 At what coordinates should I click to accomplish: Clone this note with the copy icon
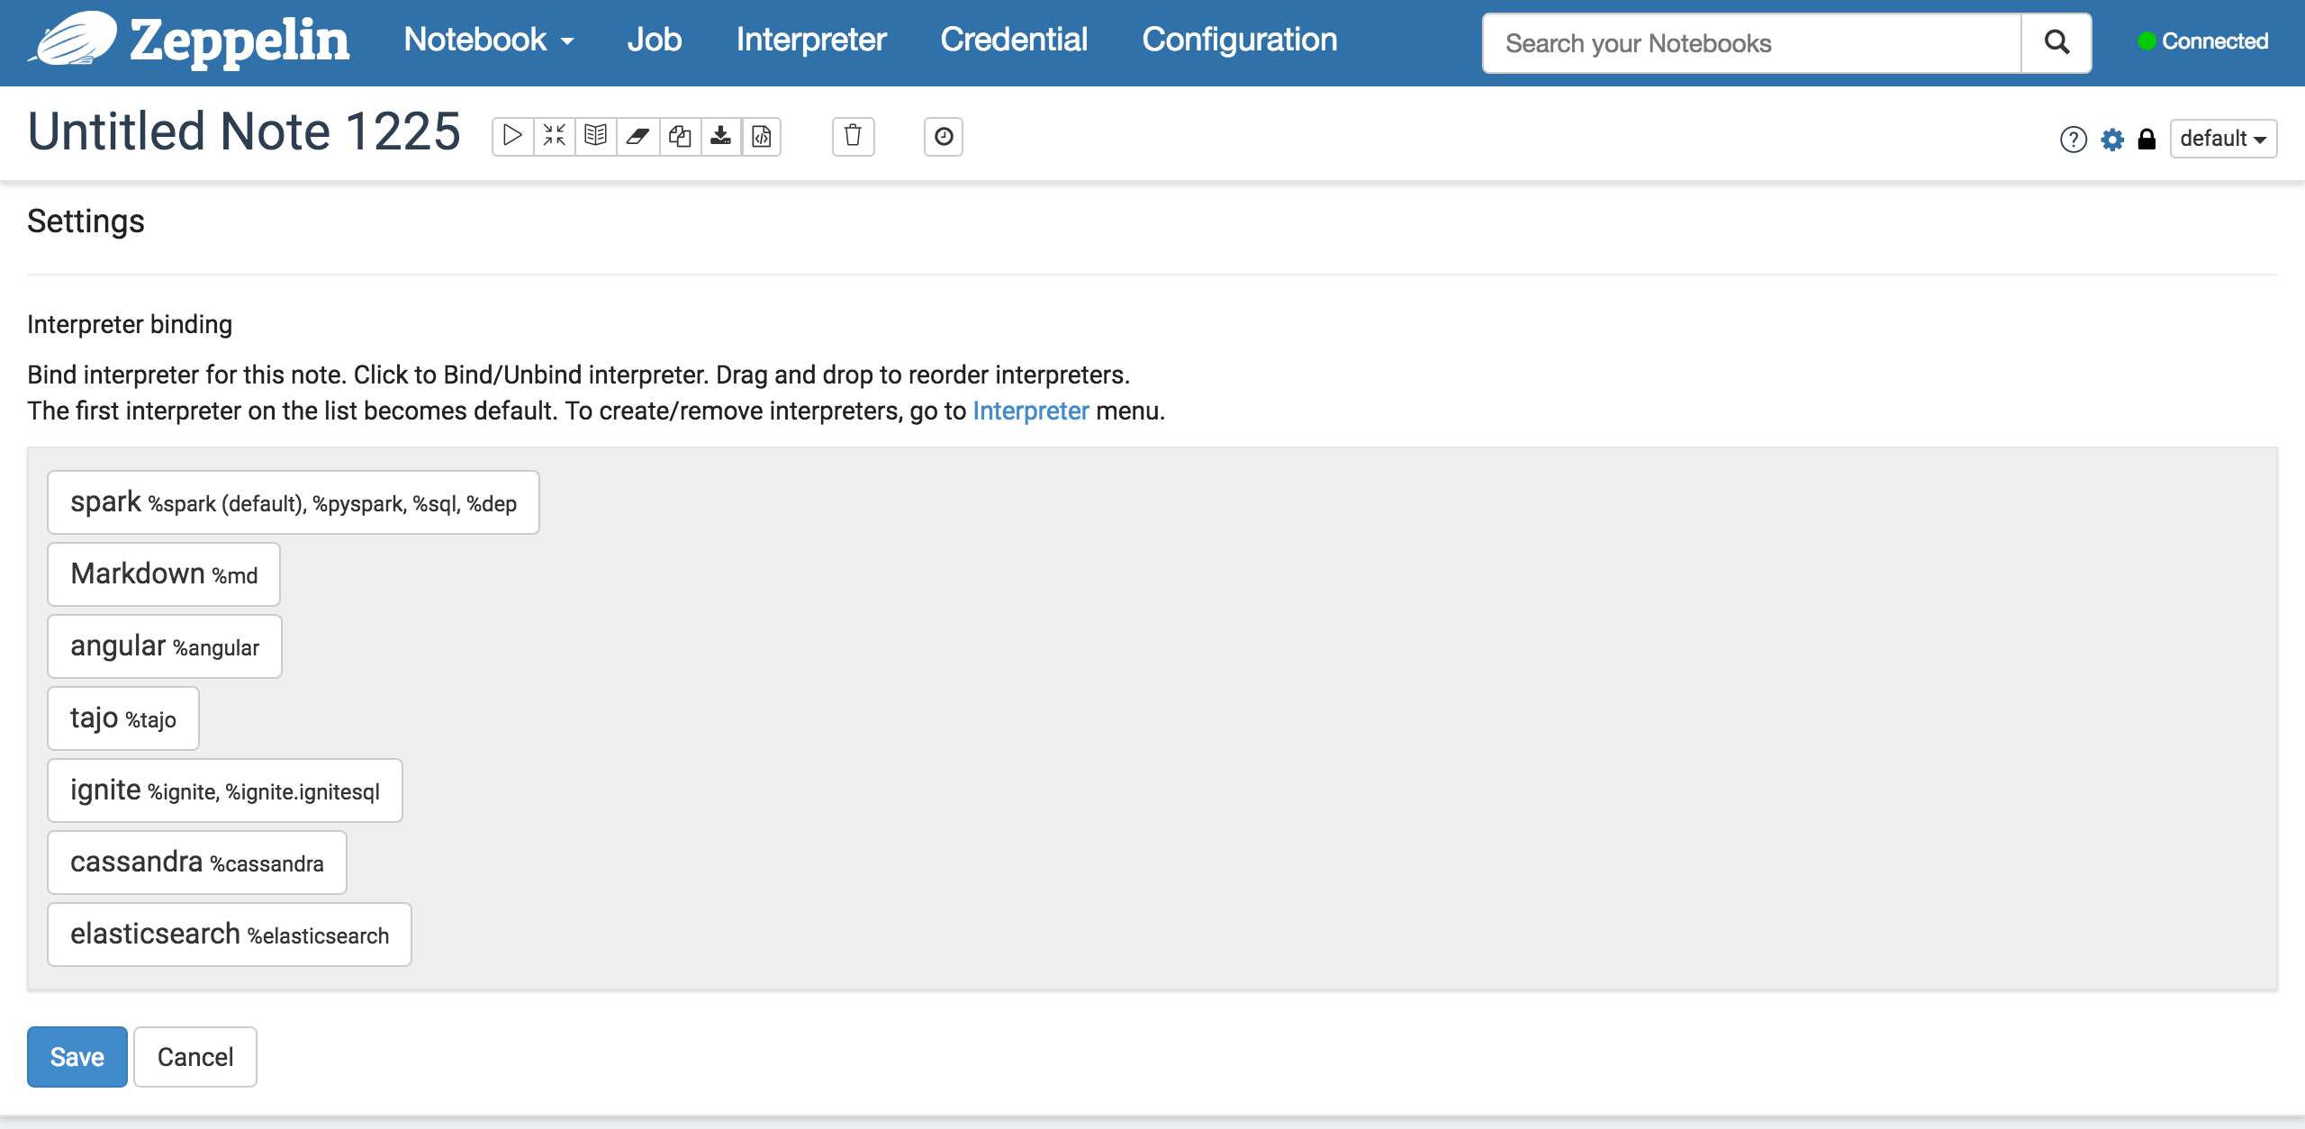(680, 137)
